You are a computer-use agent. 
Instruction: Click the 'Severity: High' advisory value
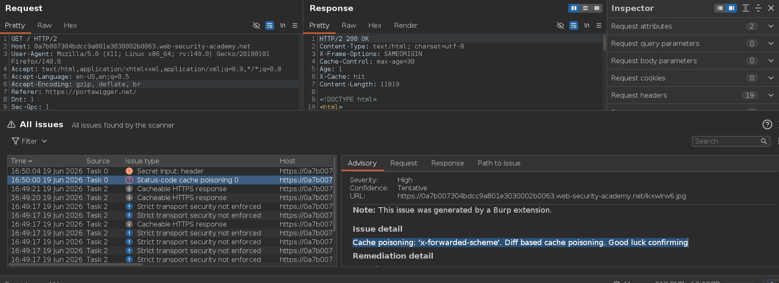click(x=405, y=180)
